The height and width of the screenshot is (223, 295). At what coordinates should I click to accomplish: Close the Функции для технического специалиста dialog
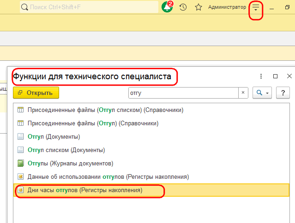coord(289,76)
